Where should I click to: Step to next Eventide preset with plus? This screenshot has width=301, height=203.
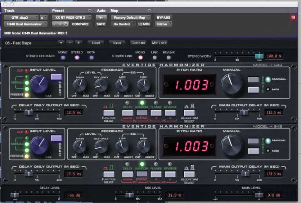coord(79,43)
